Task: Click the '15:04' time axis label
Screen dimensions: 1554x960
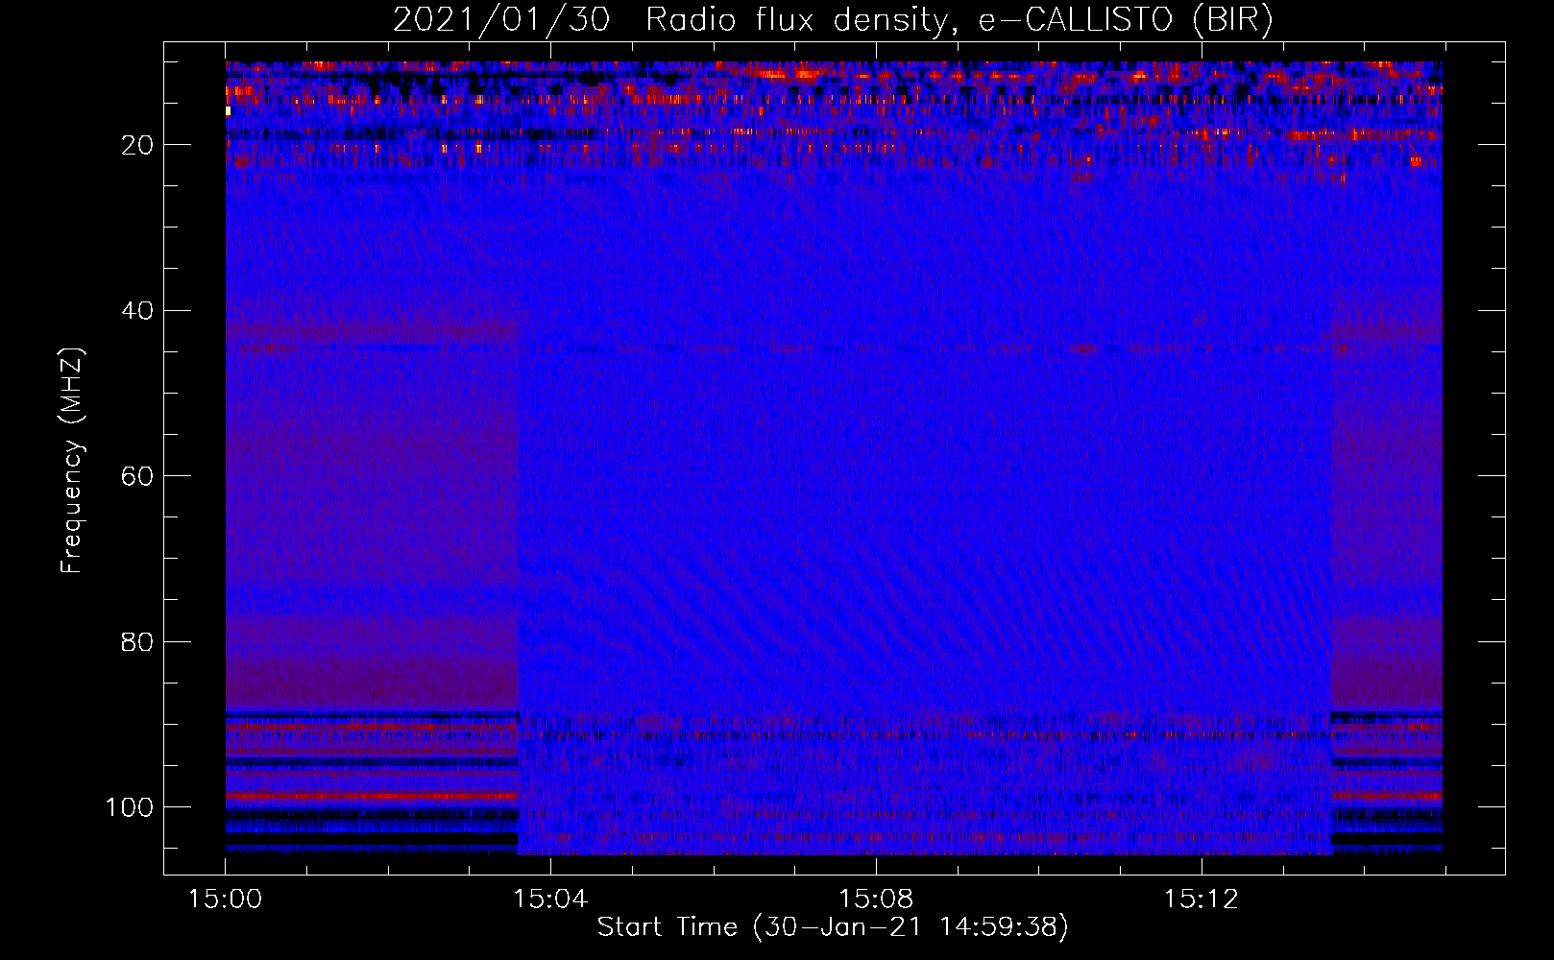Action: (x=550, y=900)
